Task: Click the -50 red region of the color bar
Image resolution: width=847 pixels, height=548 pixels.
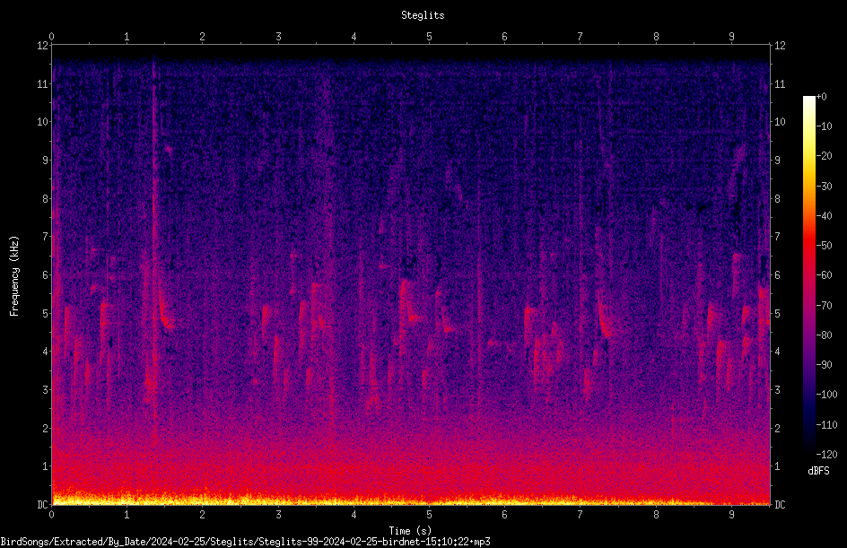Action: tap(809, 246)
